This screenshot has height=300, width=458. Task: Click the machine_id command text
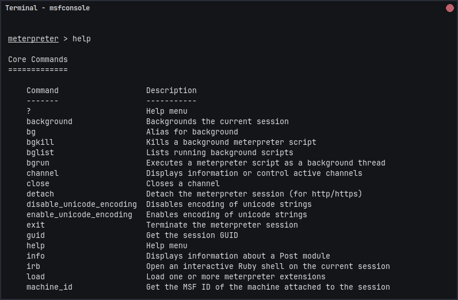pos(49,287)
